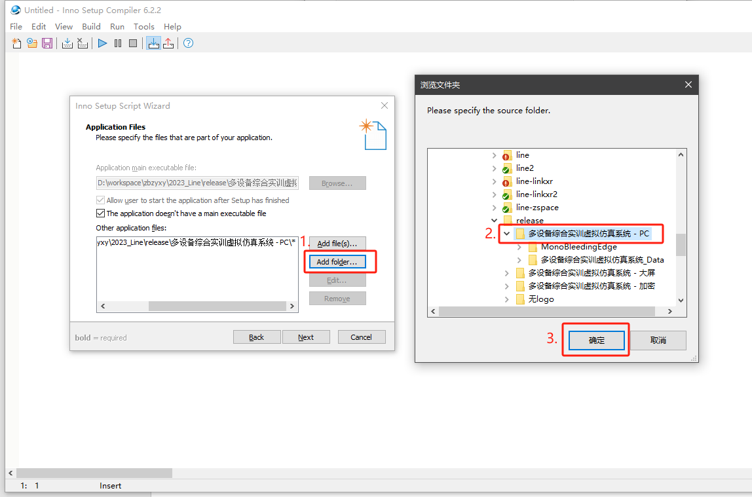The image size is (752, 497).
Task: Click the Edit... button in the wizard
Action: click(337, 280)
